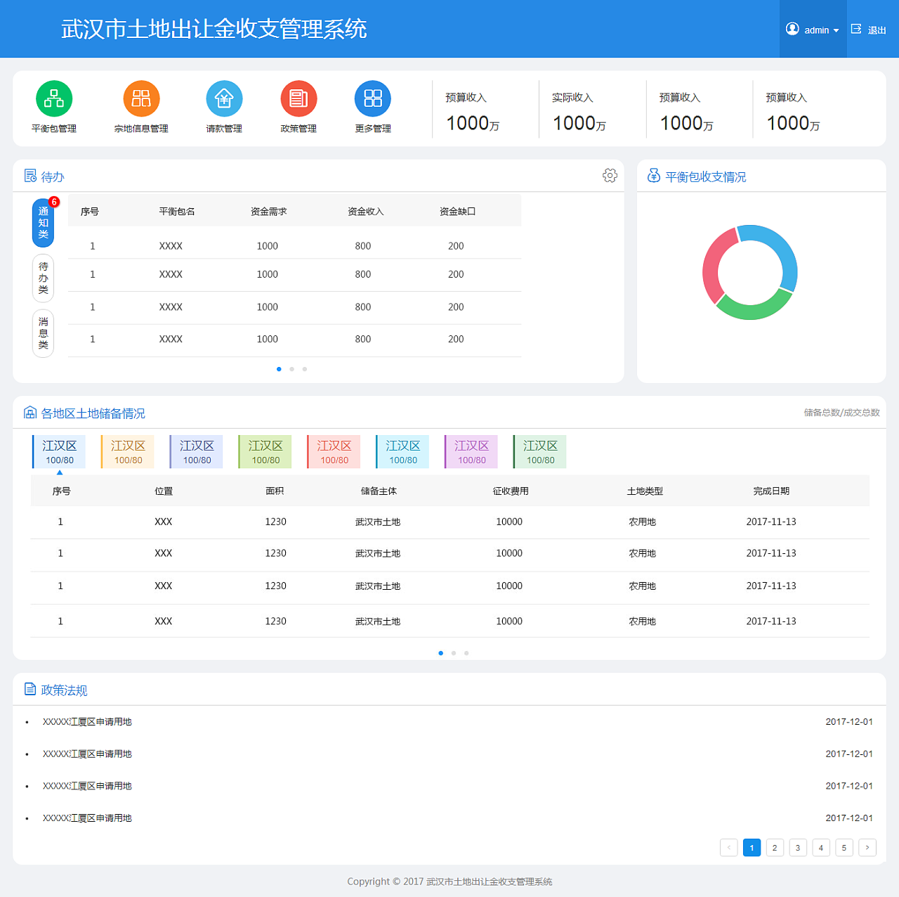This screenshot has width=899, height=897.
Task: Select third carousel dot under land reserve table
Action: click(466, 653)
